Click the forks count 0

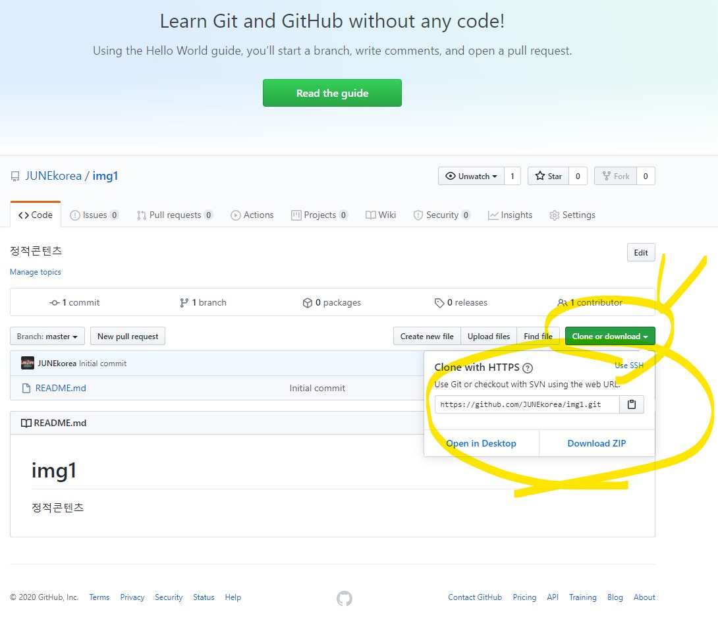[x=646, y=177]
